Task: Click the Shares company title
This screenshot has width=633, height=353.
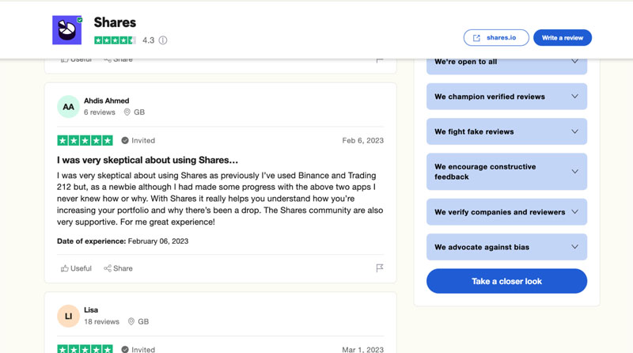Action: point(115,22)
